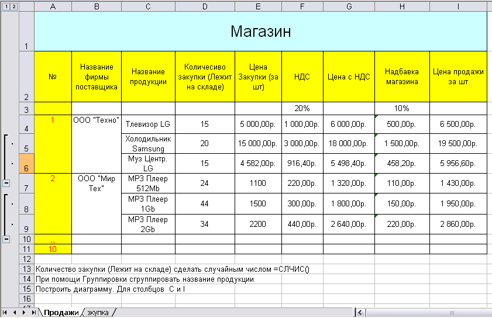Click header cell Цена с НДС
This screenshot has width=492, height=318.
pos(349,77)
